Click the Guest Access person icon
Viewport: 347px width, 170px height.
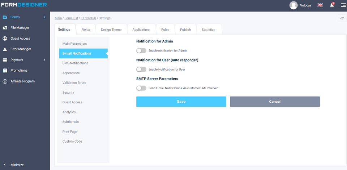tap(5, 39)
